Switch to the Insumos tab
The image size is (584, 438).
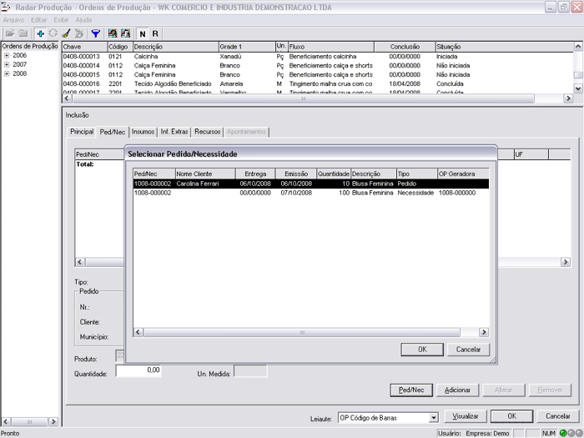click(143, 132)
